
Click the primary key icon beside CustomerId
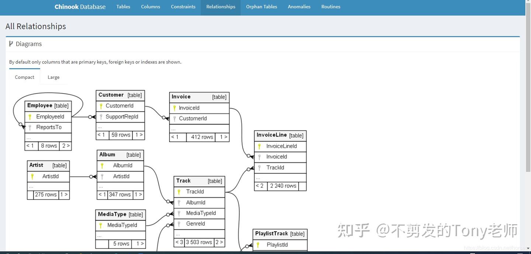pyautogui.click(x=101, y=106)
